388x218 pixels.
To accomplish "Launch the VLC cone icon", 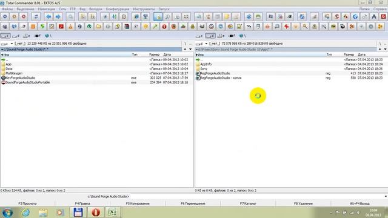I will (x=70, y=27).
